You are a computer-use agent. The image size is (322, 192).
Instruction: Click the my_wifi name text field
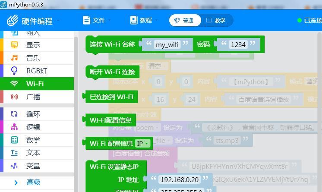tap(167, 44)
